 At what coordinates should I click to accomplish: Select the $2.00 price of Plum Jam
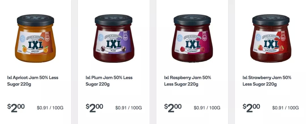[94, 108]
